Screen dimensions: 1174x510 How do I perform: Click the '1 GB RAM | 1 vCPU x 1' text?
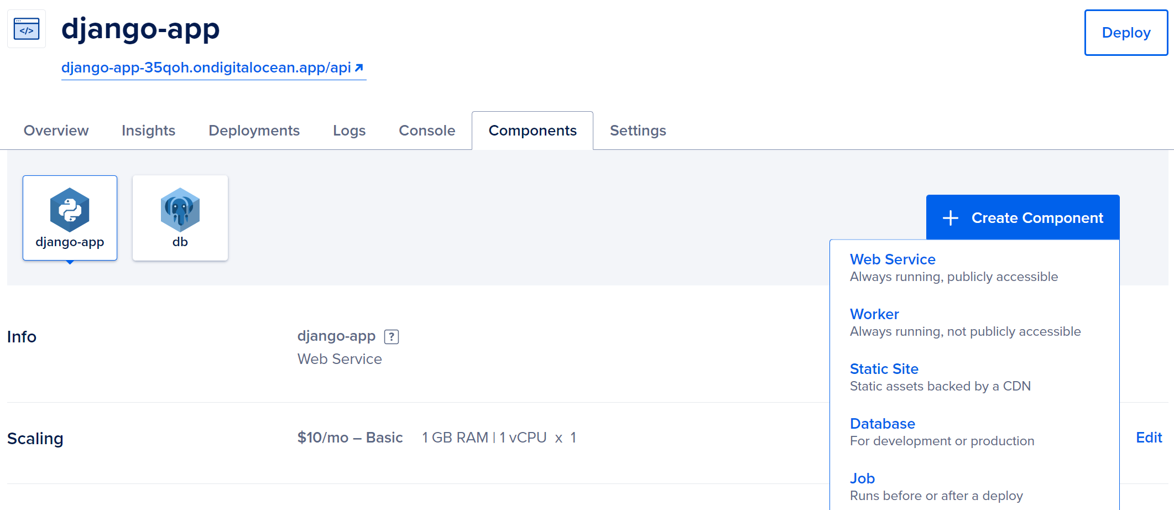pyautogui.click(x=499, y=438)
